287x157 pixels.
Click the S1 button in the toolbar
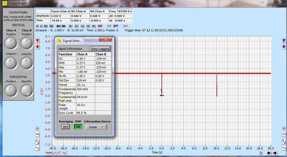[46, 26]
